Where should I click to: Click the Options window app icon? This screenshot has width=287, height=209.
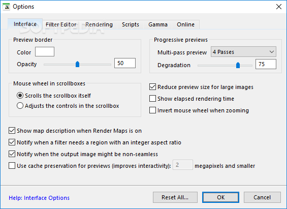(x=7, y=7)
